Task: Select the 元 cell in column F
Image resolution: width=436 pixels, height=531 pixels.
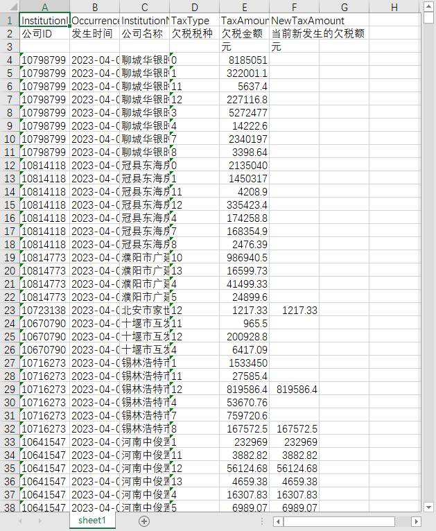Action: coord(294,46)
